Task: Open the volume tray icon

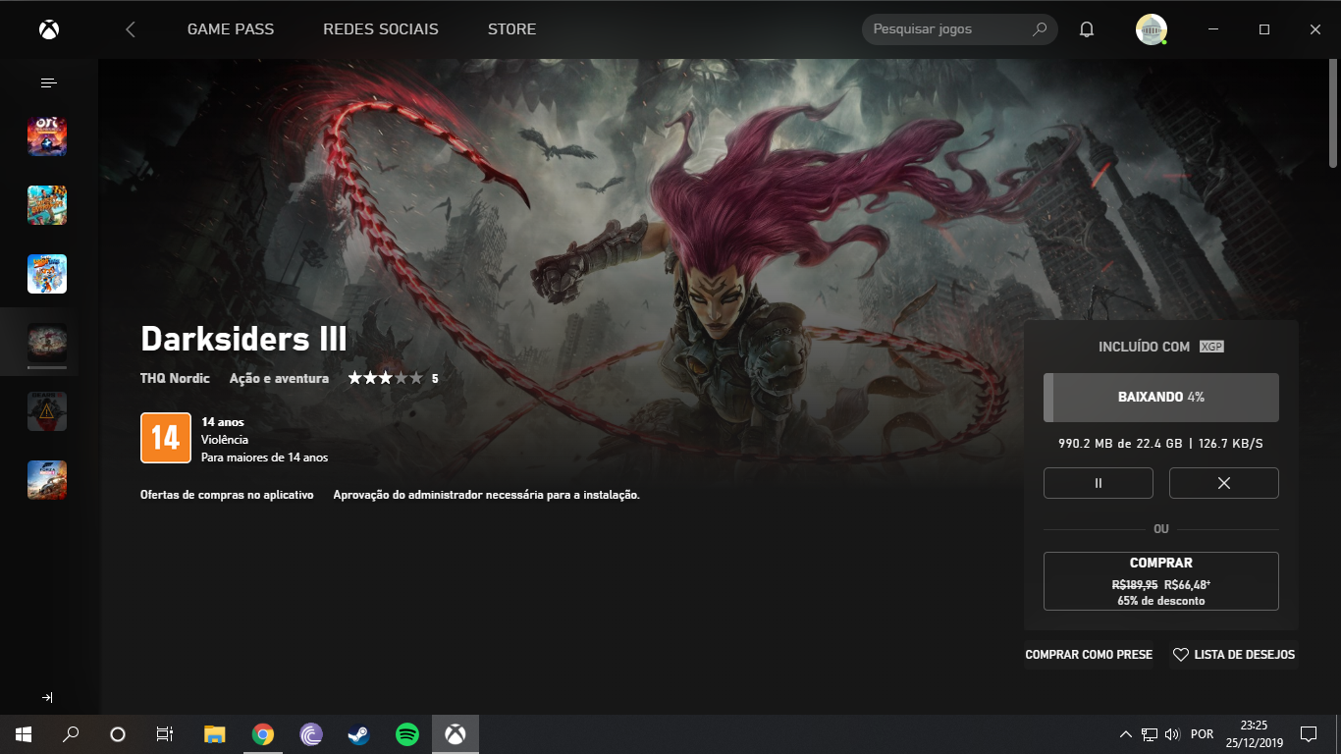Action: [x=1172, y=734]
